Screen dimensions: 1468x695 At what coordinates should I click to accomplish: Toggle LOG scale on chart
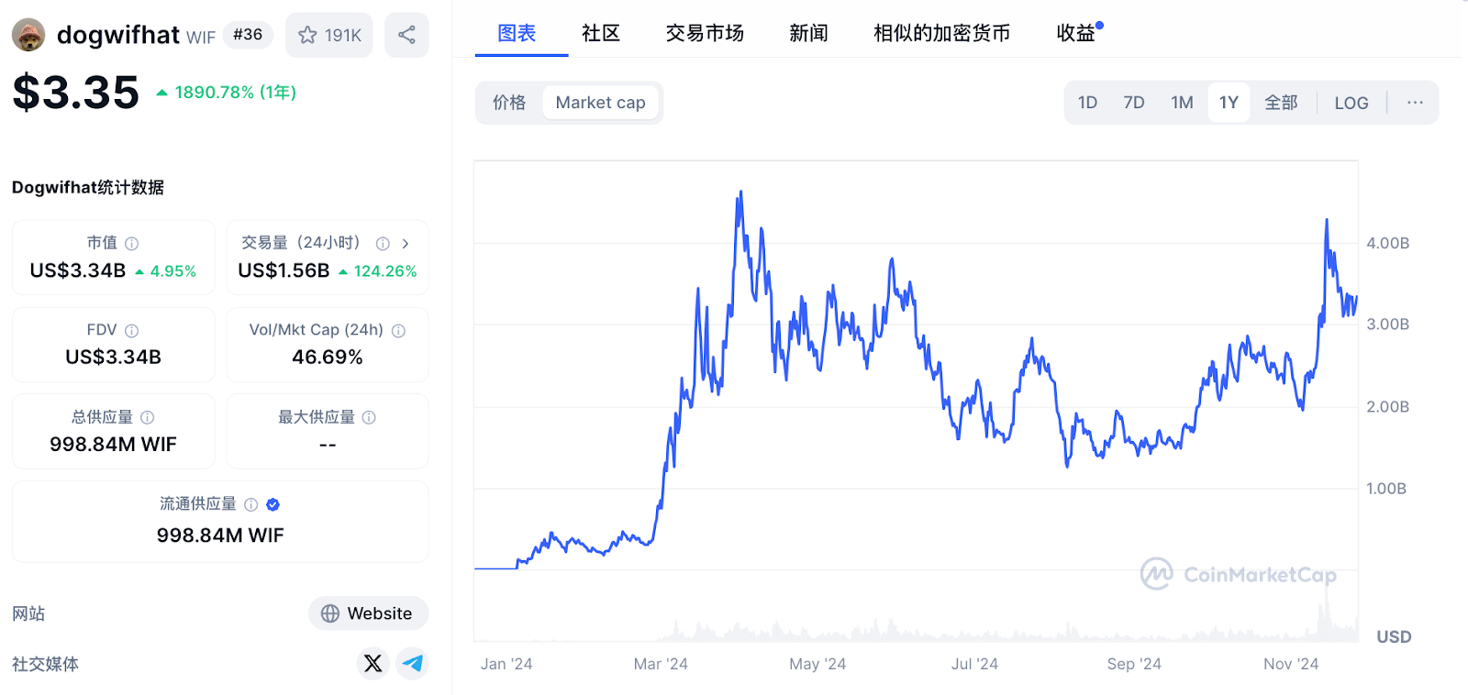click(1351, 103)
